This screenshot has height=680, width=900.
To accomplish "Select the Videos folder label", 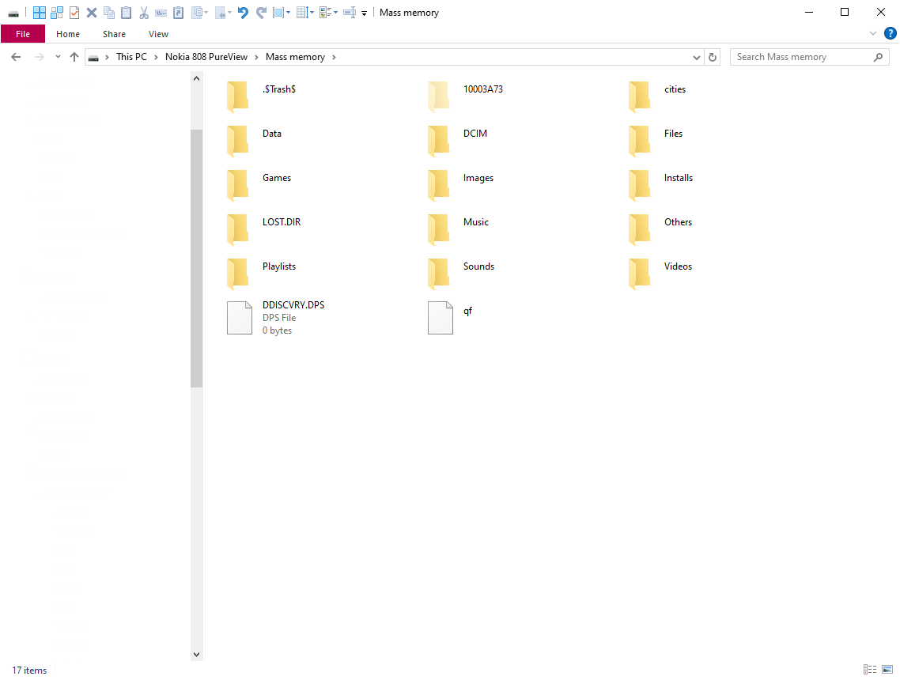I will [x=678, y=266].
